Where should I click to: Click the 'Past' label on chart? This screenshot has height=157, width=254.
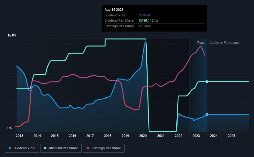[201, 43]
